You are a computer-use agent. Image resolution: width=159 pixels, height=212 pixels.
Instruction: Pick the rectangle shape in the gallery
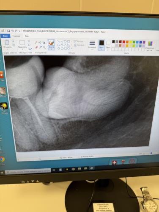tap(69, 41)
